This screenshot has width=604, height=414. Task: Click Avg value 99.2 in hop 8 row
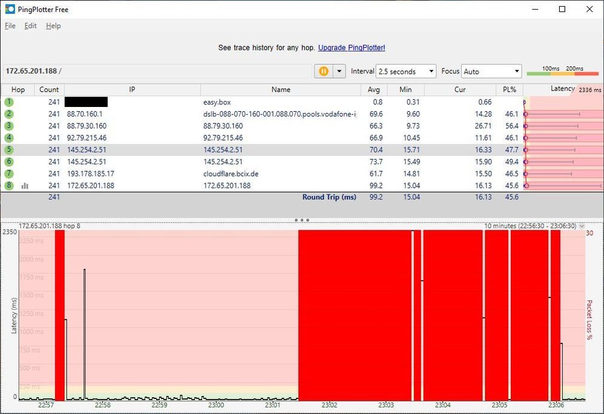pos(376,186)
